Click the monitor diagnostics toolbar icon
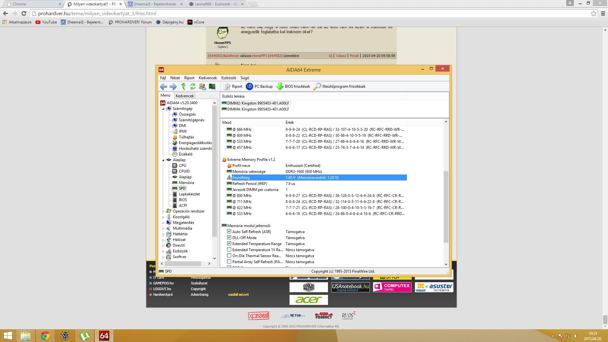The image size is (608, 342). tap(212, 86)
